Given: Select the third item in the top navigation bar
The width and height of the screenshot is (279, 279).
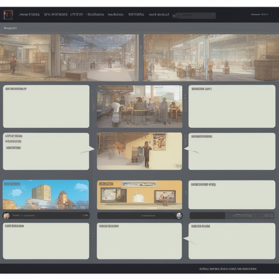Looking at the screenshot, I should (x=76, y=15).
